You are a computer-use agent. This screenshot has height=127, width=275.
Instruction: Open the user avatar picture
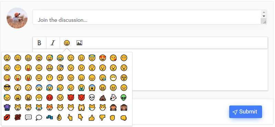[x=17, y=18]
